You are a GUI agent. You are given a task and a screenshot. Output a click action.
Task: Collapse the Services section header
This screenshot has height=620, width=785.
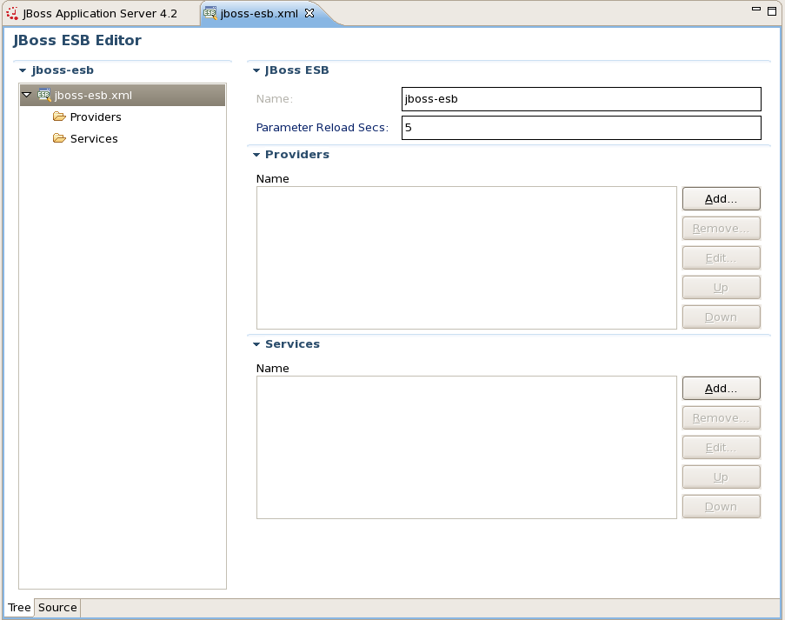(x=256, y=343)
